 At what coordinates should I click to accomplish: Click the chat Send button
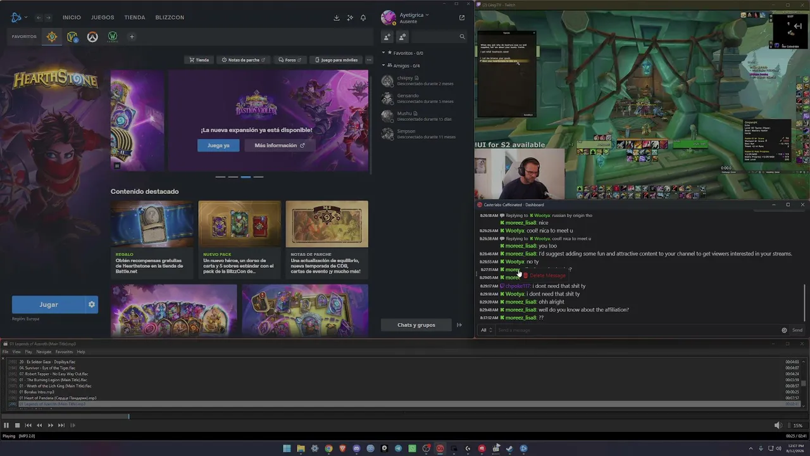(797, 330)
